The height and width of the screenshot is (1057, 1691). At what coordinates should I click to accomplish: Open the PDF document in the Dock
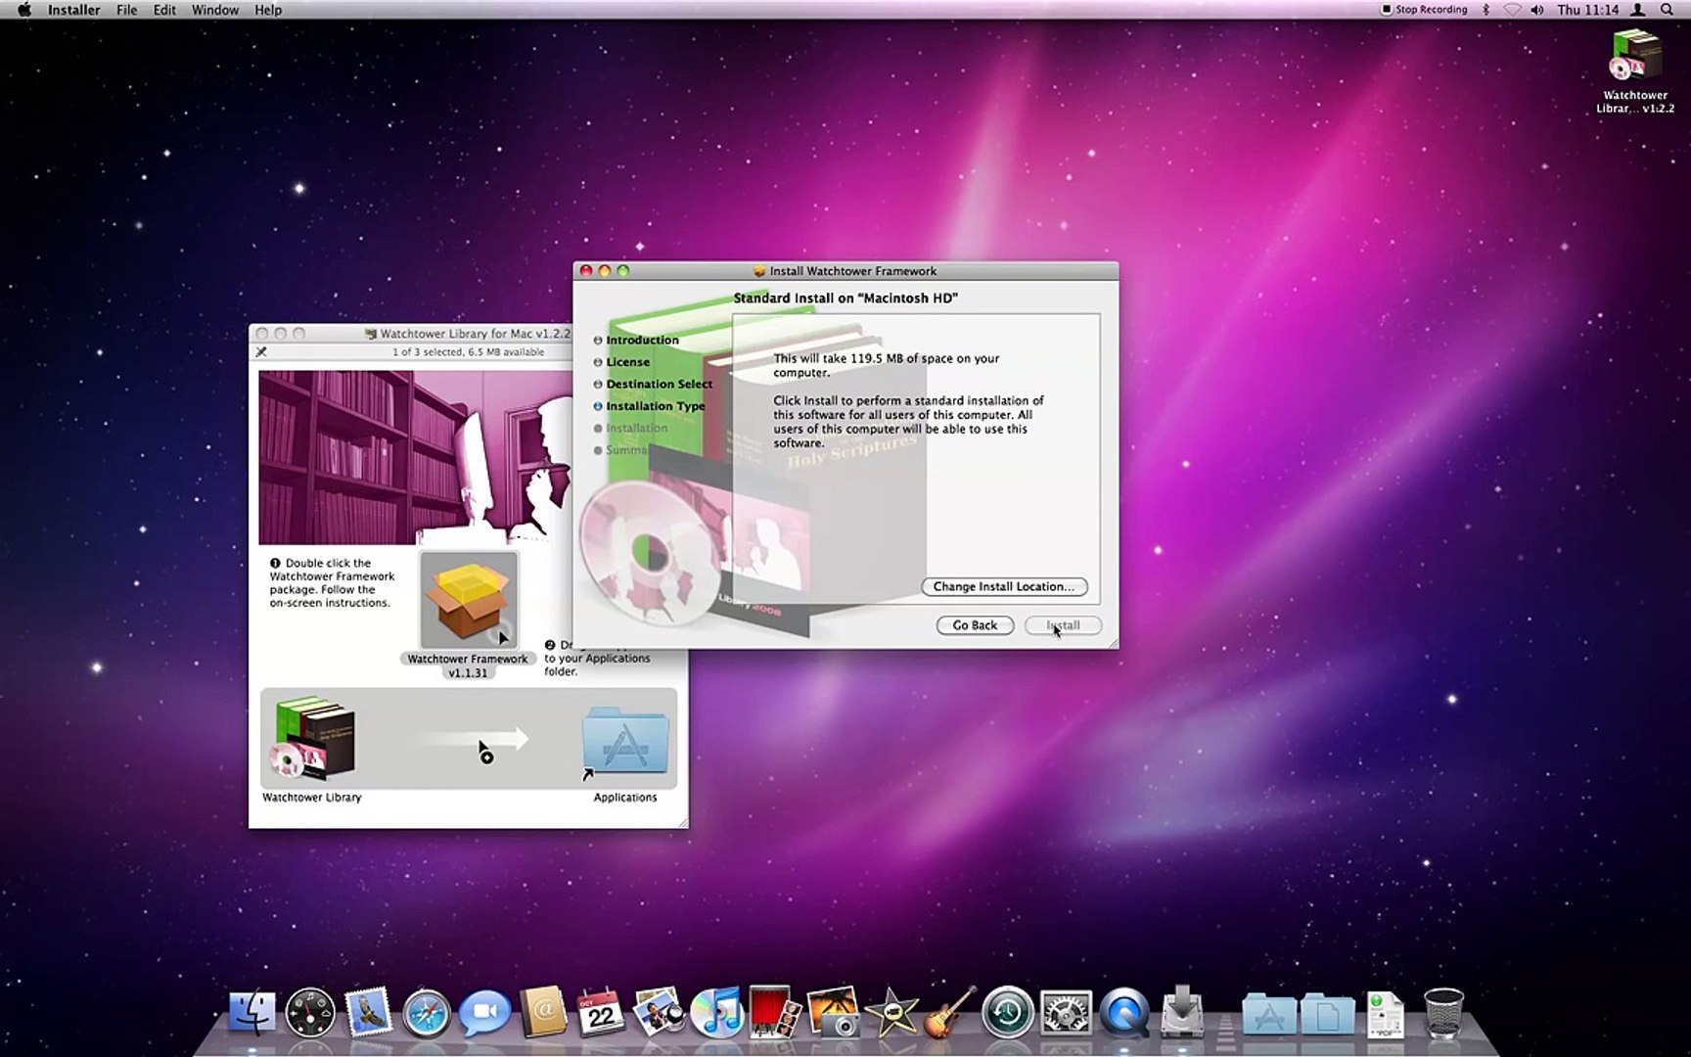click(1386, 1014)
